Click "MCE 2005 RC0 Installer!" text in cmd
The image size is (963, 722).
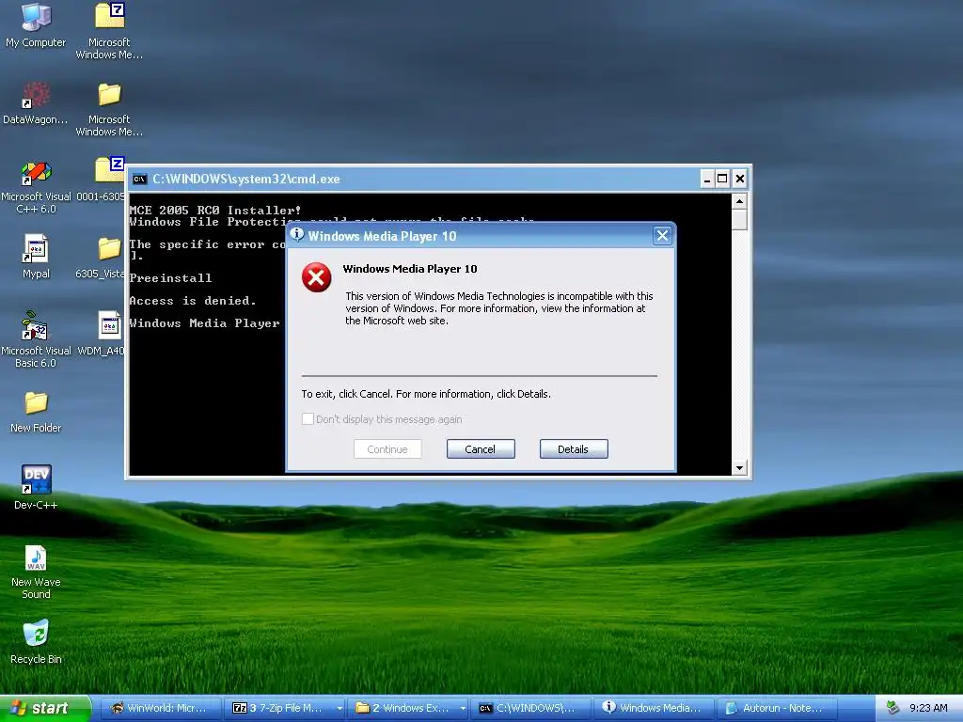coord(215,210)
